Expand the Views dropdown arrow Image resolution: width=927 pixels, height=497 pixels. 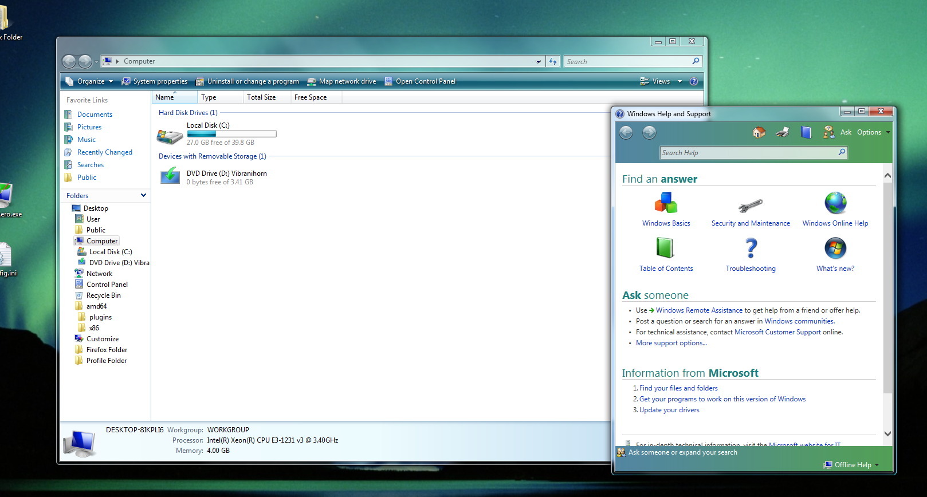[x=680, y=81]
